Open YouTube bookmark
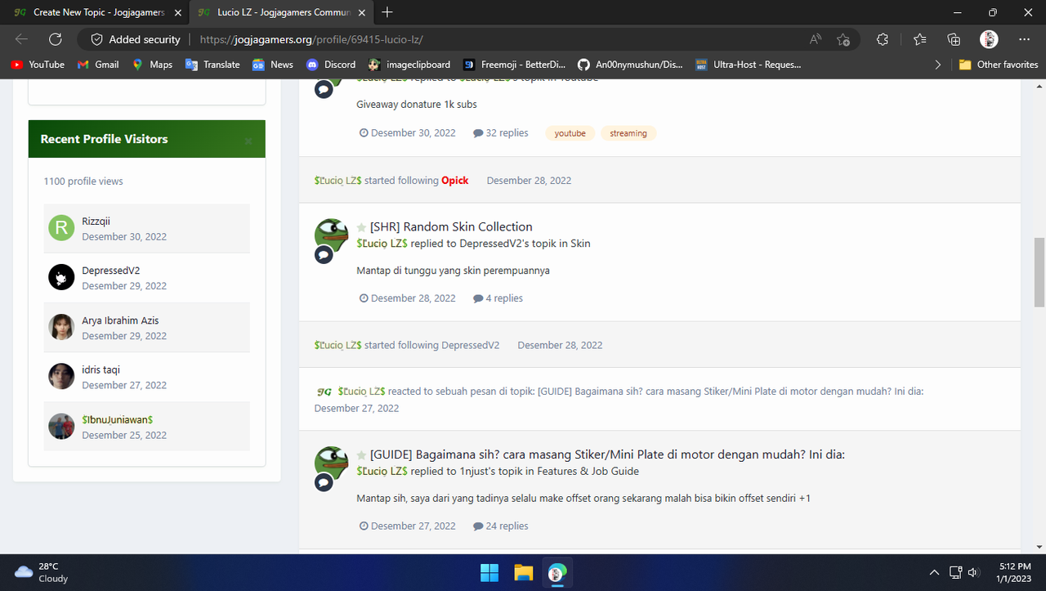The width and height of the screenshot is (1046, 591). point(38,65)
